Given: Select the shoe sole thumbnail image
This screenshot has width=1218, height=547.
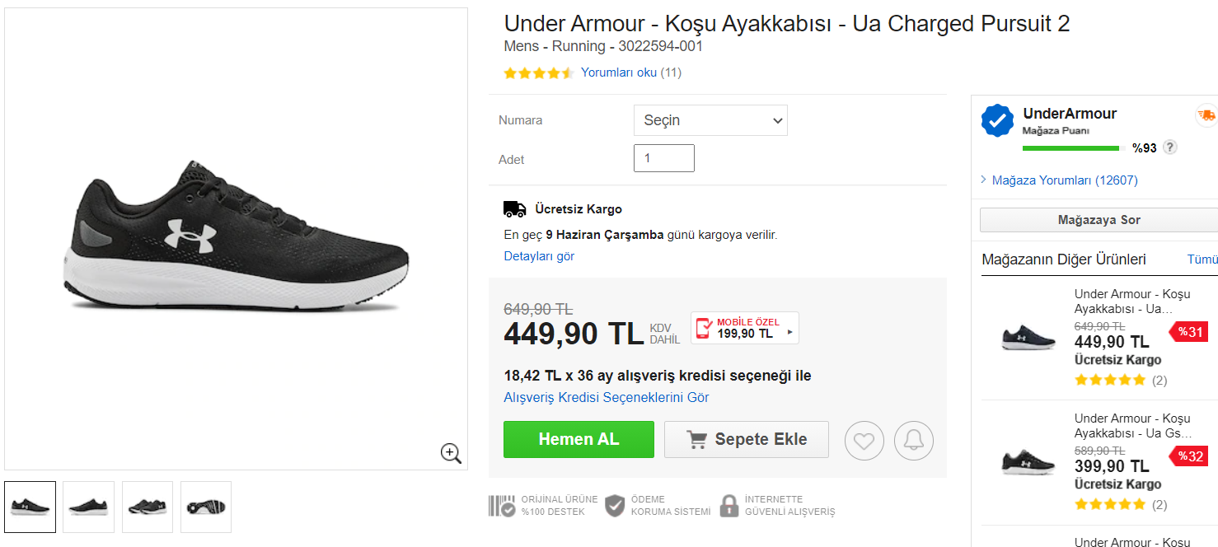Looking at the screenshot, I should pyautogui.click(x=206, y=507).
